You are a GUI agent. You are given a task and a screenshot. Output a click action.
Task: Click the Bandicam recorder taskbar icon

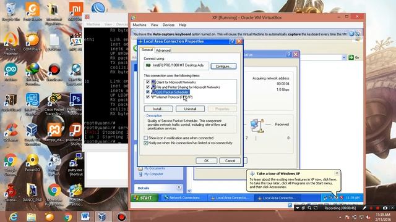121,216
